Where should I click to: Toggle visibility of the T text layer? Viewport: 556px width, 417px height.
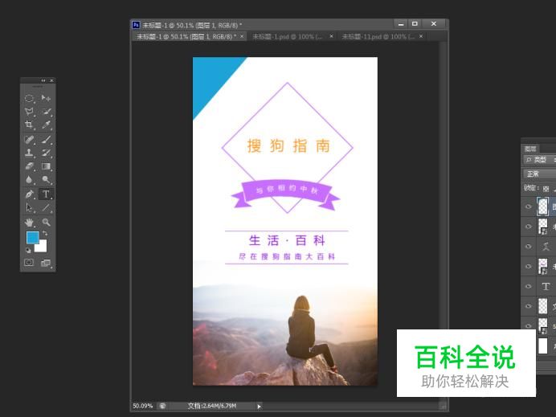click(529, 286)
